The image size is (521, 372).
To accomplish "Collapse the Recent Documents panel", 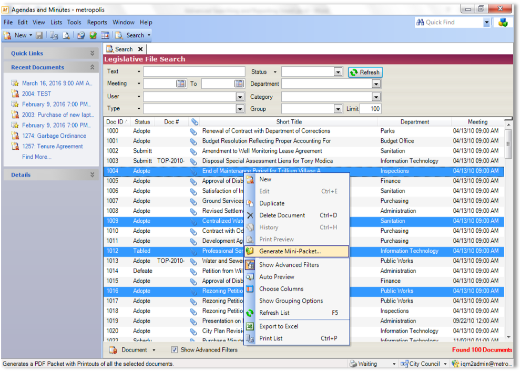I will 93,67.
